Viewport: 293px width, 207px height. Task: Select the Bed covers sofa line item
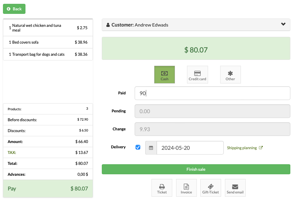click(x=48, y=42)
